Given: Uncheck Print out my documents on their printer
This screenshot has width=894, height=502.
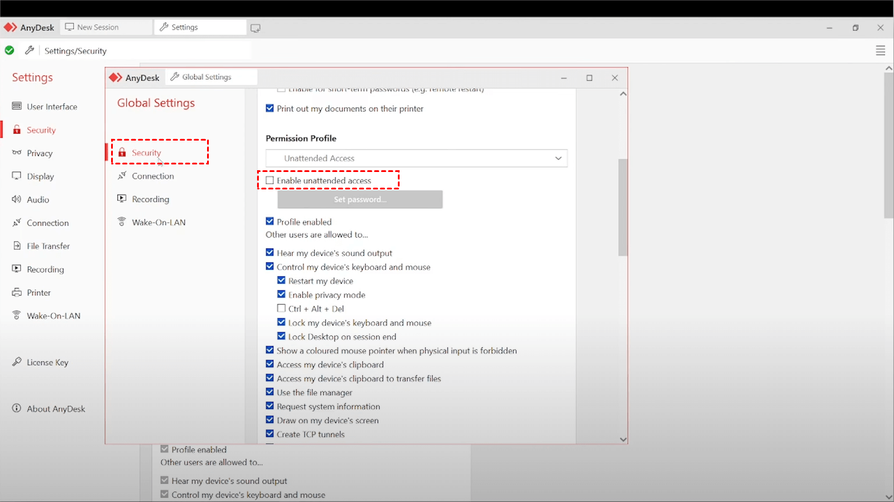Looking at the screenshot, I should pyautogui.click(x=270, y=109).
